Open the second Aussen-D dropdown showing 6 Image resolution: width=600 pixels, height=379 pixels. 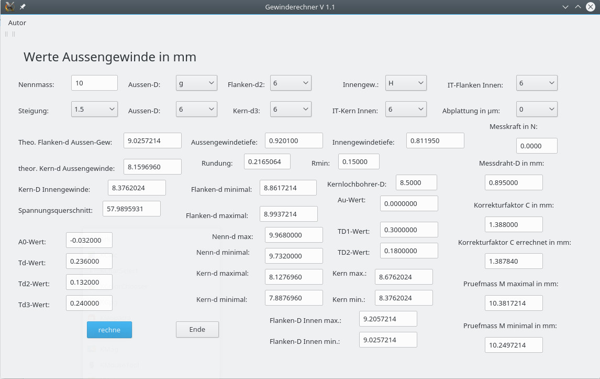pos(197,109)
